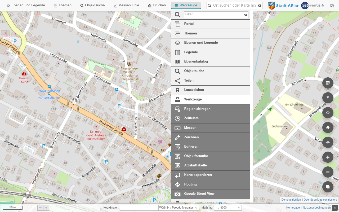Click the Ebenenkatalog book icon
This screenshot has width=339, height=212.
pos(177,62)
